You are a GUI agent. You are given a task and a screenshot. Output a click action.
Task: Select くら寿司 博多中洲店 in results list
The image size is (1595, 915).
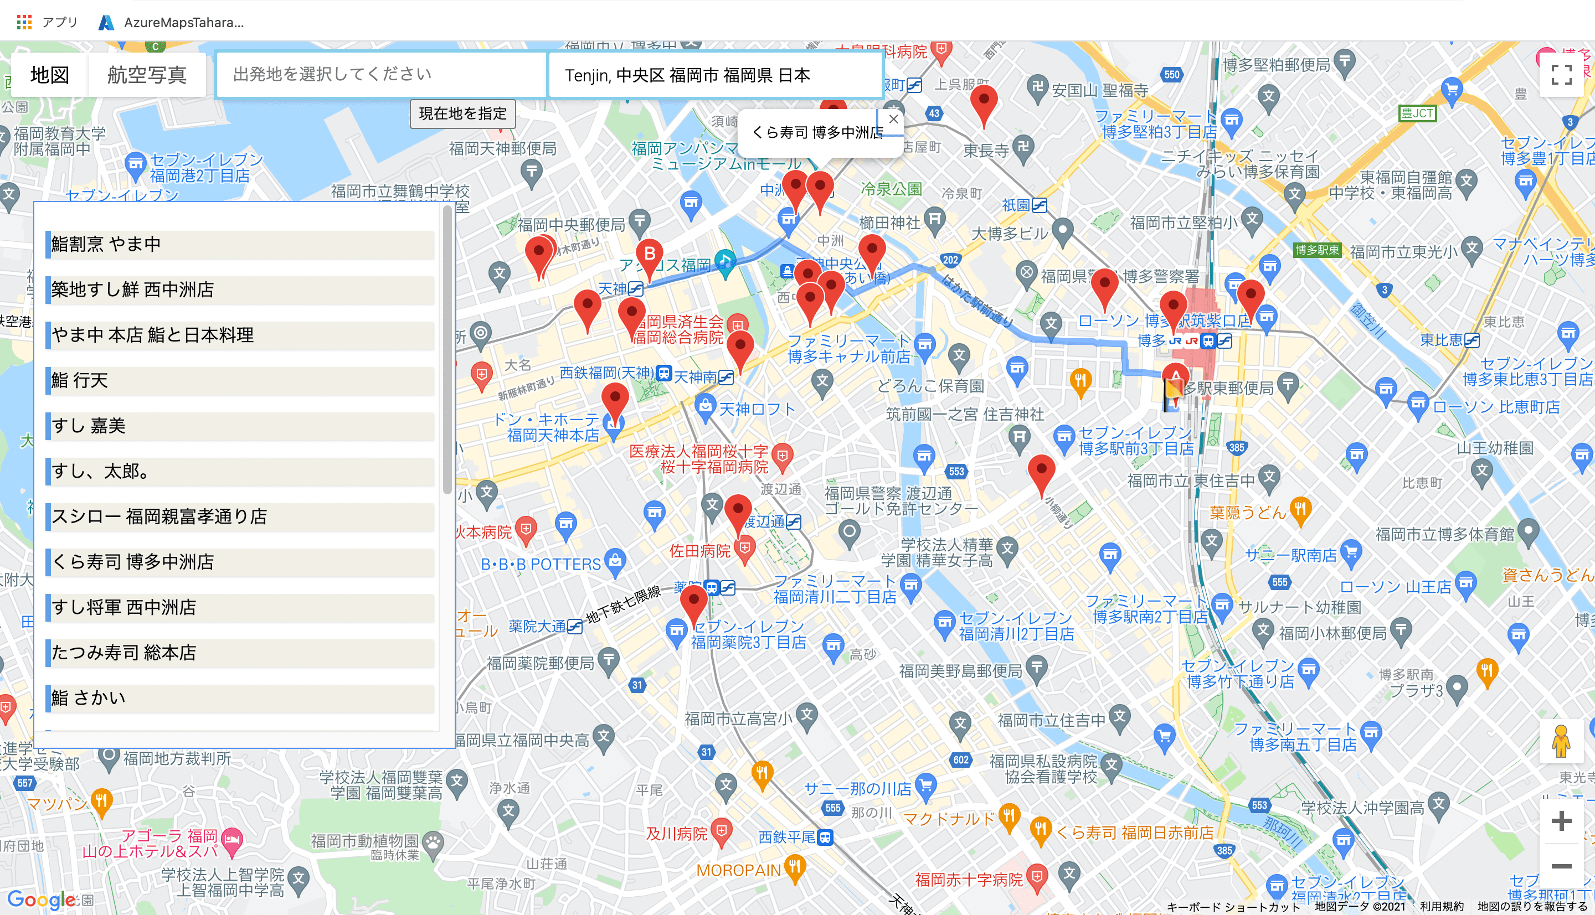[240, 561]
